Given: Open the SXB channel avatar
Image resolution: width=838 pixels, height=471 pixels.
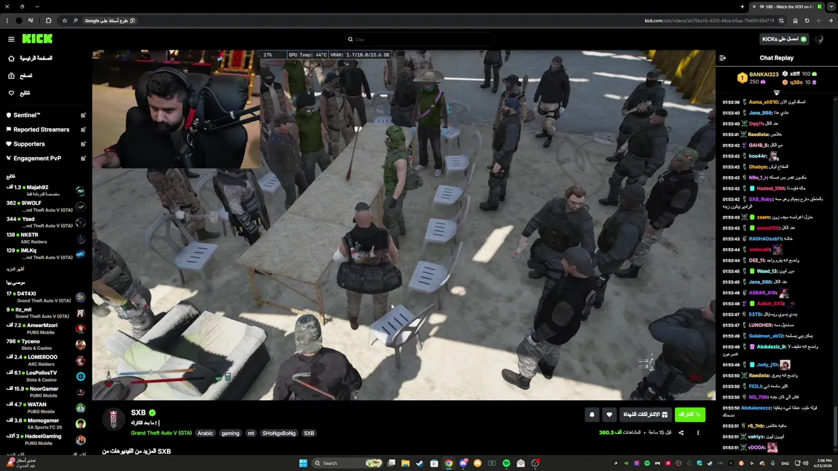Looking at the screenshot, I should click(113, 419).
